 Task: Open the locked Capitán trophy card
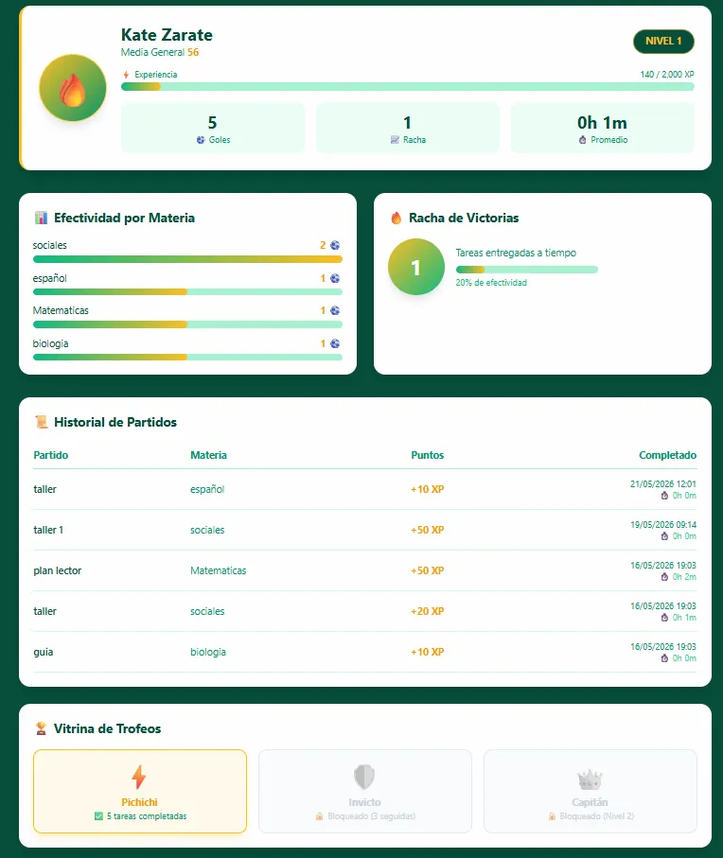point(590,791)
